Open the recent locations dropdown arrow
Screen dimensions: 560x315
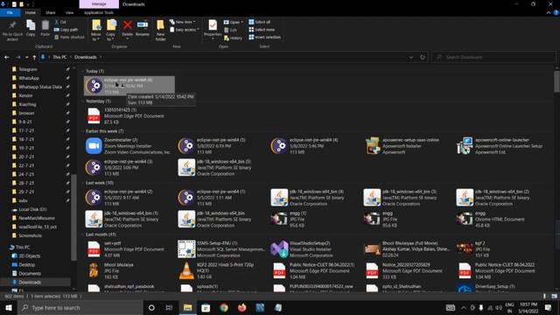tap(26, 57)
